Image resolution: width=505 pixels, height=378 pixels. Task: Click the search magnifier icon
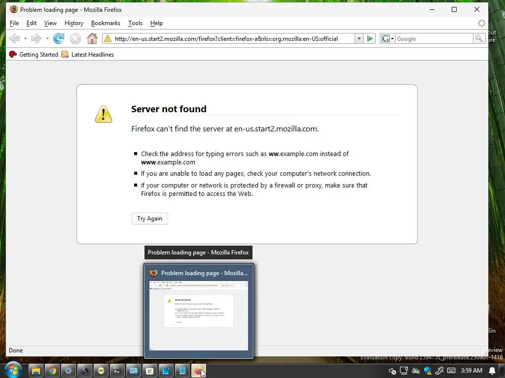coord(479,38)
